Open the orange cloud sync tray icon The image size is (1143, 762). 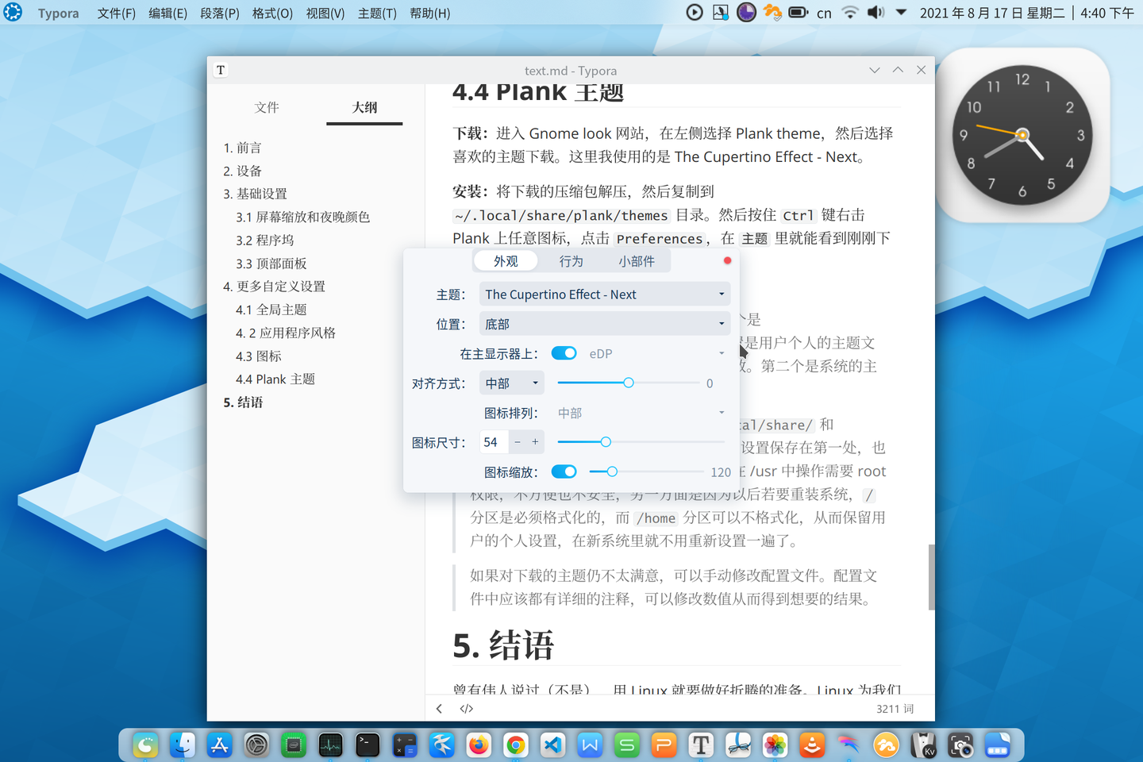click(x=772, y=12)
